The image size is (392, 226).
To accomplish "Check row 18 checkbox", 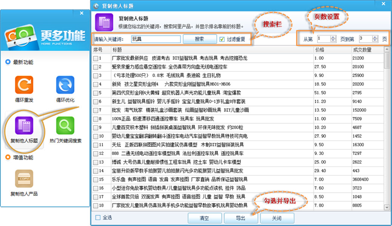I will tap(95, 206).
